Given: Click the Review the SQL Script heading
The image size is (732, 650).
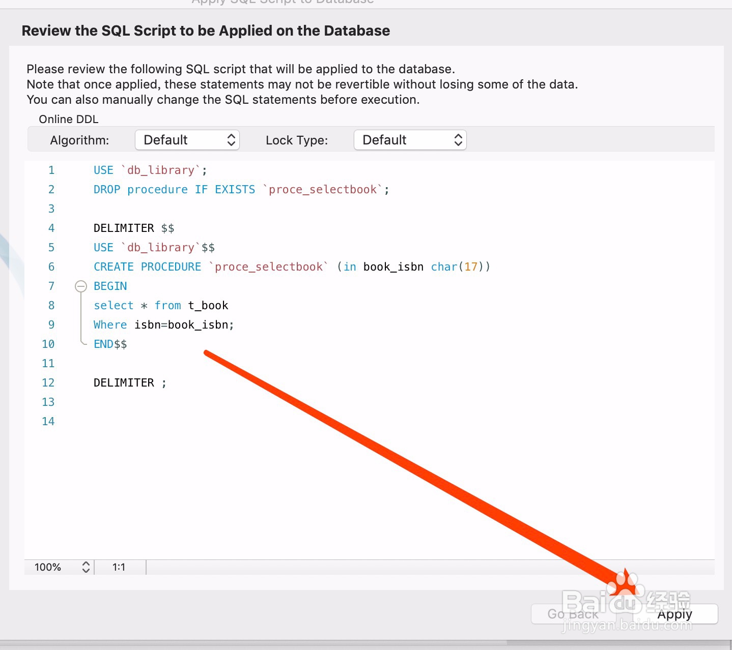Looking at the screenshot, I should pyautogui.click(x=206, y=31).
